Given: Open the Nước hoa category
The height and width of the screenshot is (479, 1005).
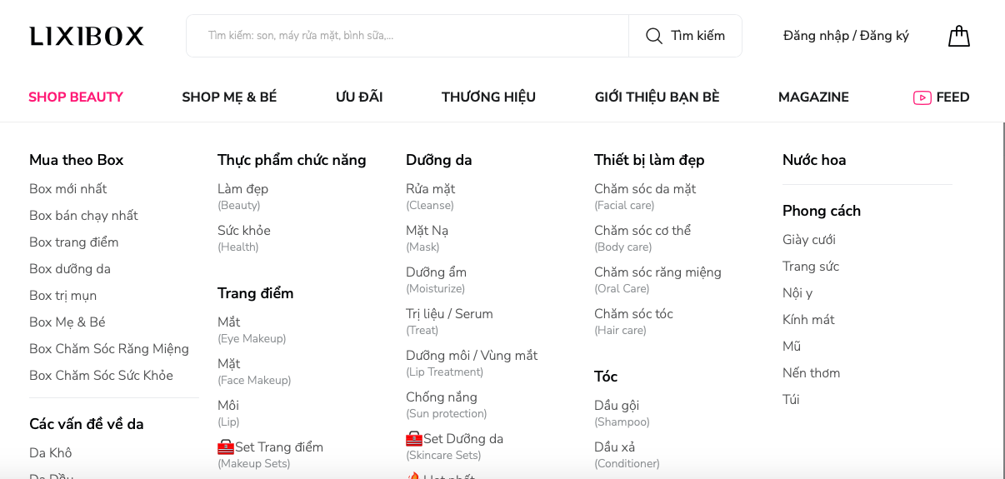Looking at the screenshot, I should [814, 160].
